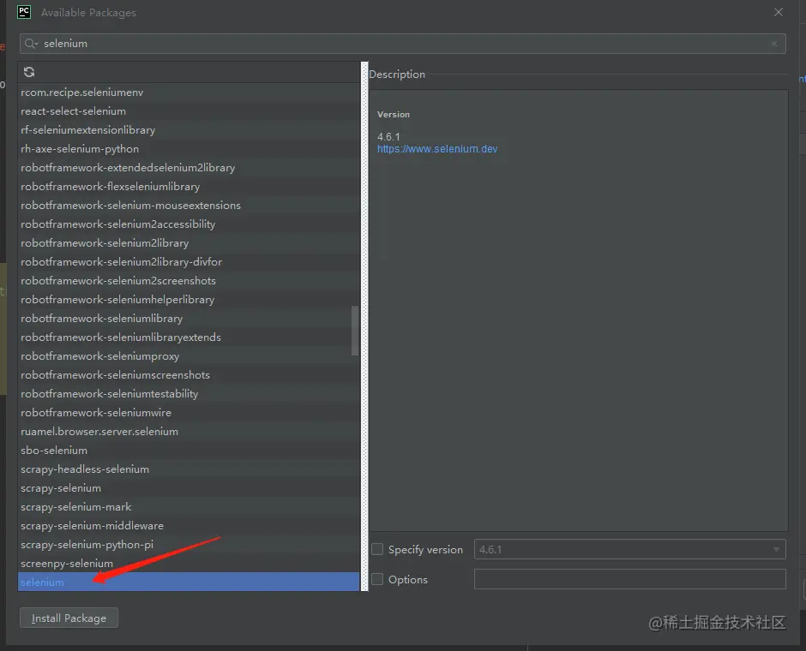Image resolution: width=806 pixels, height=651 pixels.
Task: Click inside the selenium search field
Action: 402,44
